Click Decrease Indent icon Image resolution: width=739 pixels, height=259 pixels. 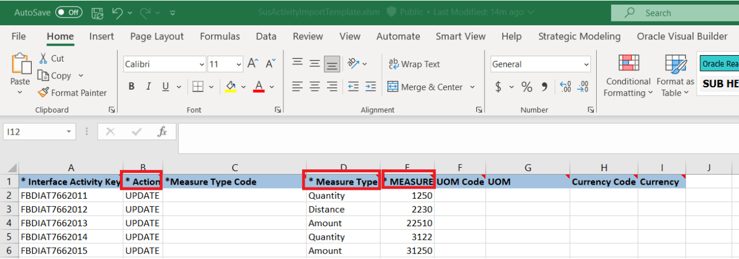pyautogui.click(x=353, y=87)
